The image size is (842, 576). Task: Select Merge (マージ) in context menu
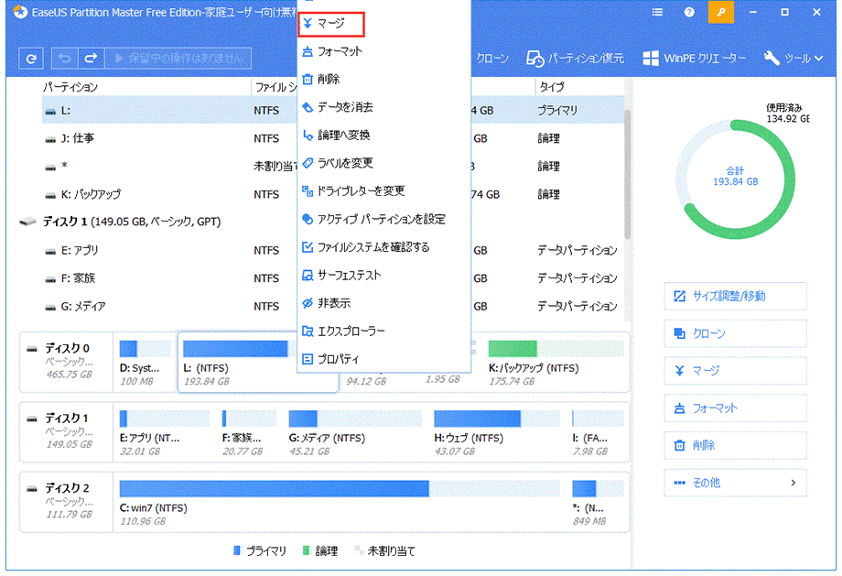330,24
